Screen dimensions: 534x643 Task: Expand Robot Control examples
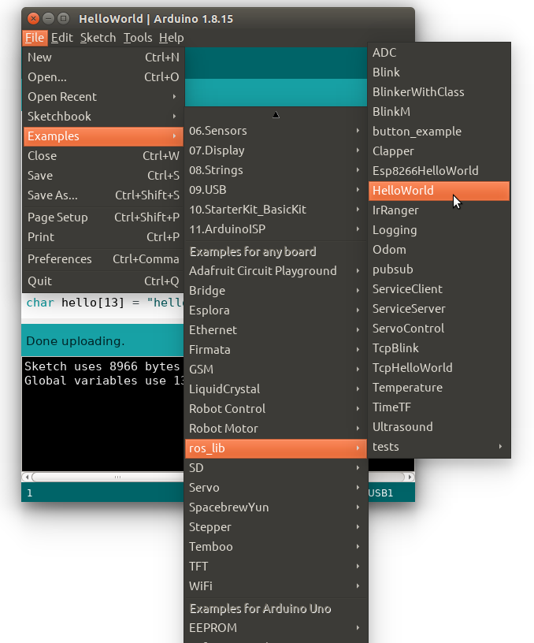point(276,409)
